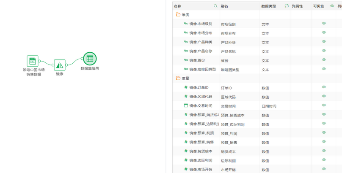This screenshot has height=173, width=342.
Task: Click the # icon of 镜像.预算_边际利润
Action: click(186, 124)
